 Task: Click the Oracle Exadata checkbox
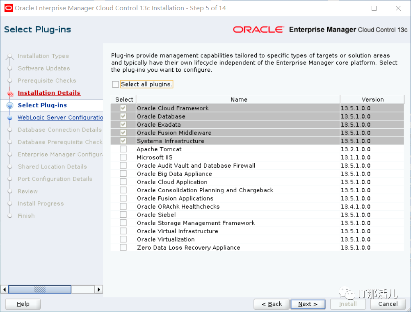[123, 125]
